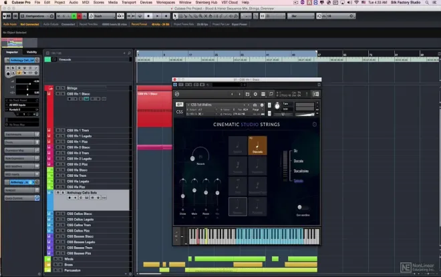Open the Kontakt 5 output routing dropdown

coord(21,109)
